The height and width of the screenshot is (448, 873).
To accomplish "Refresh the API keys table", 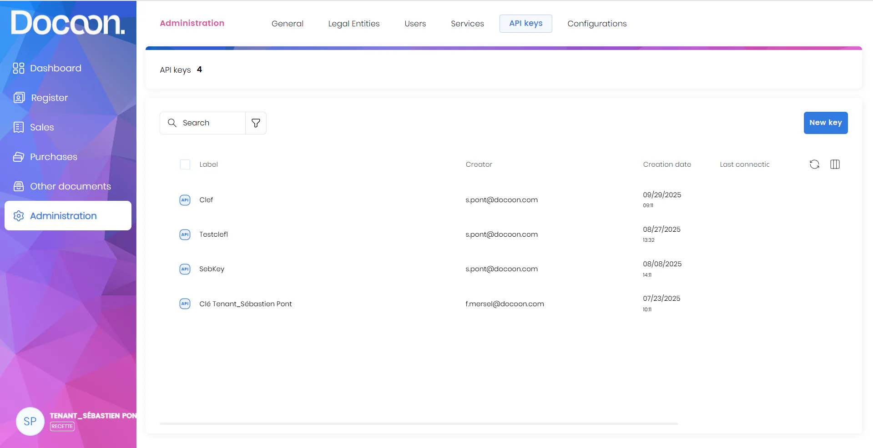I will 814,164.
